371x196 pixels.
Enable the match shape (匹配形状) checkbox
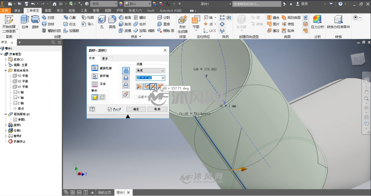(136, 97)
